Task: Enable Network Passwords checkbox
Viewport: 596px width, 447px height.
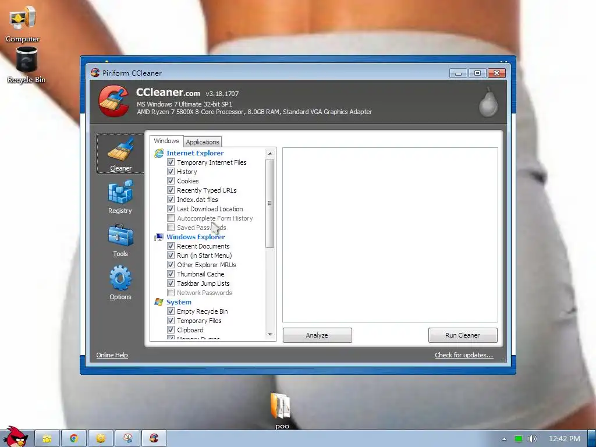Action: click(171, 293)
